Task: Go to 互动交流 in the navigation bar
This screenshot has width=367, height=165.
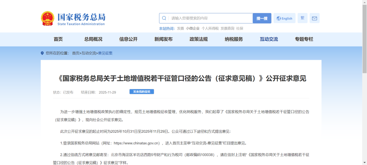Action: [x=269, y=39]
